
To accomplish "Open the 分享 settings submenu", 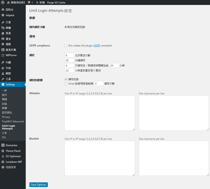I will pyautogui.click(x=4, y=133).
